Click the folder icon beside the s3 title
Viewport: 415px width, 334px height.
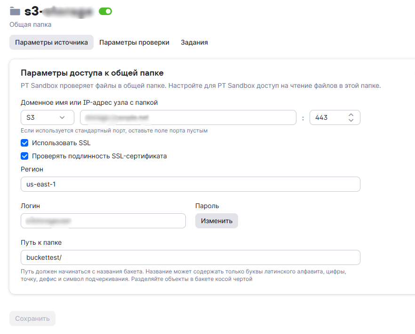[15, 11]
